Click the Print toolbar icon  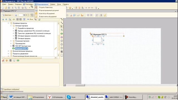[x=23, y=8]
